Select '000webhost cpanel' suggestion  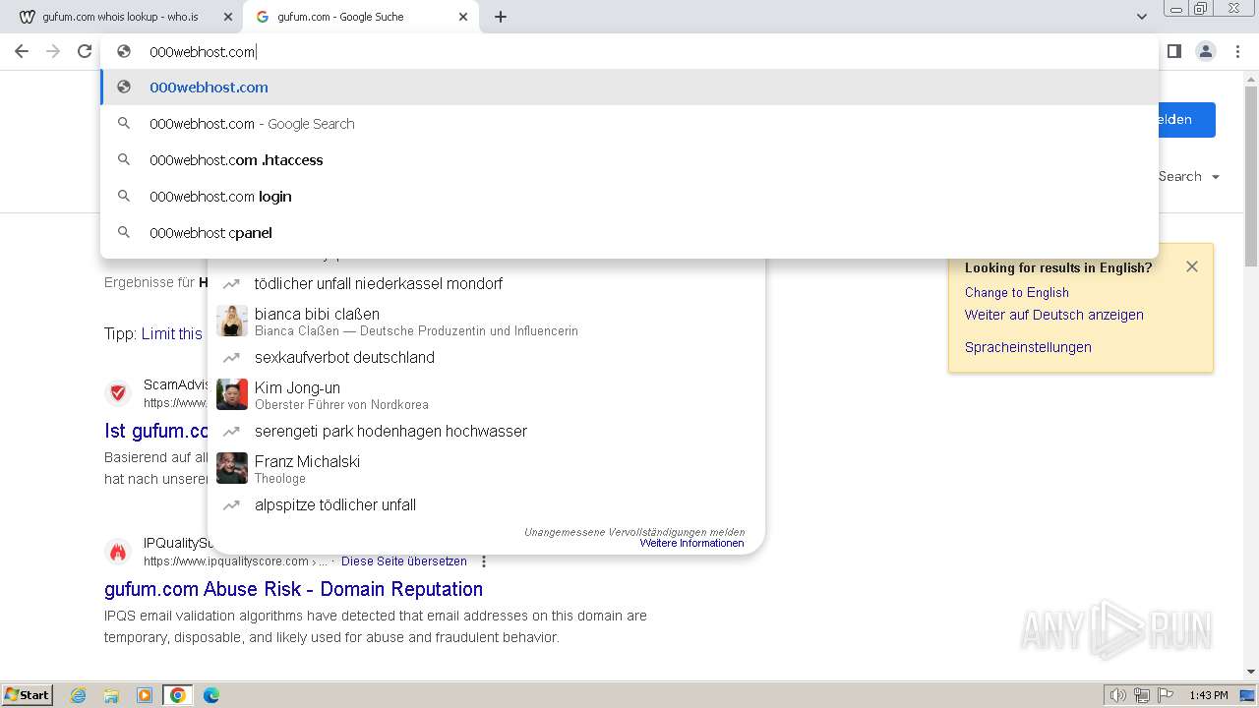click(x=629, y=233)
